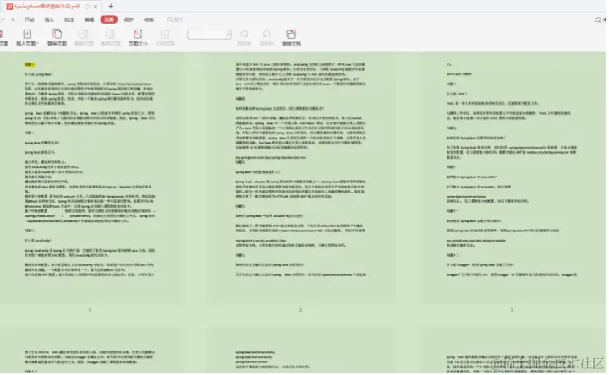Click the Page Size (页面大小) icon

click(138, 34)
